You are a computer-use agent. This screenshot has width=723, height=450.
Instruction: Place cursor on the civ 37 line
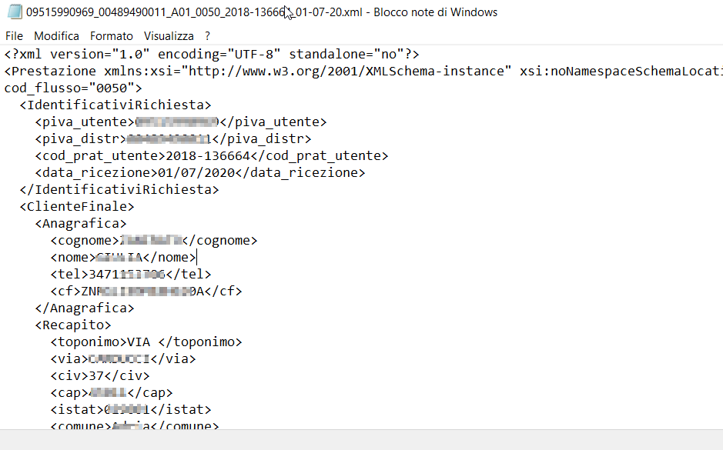point(100,376)
